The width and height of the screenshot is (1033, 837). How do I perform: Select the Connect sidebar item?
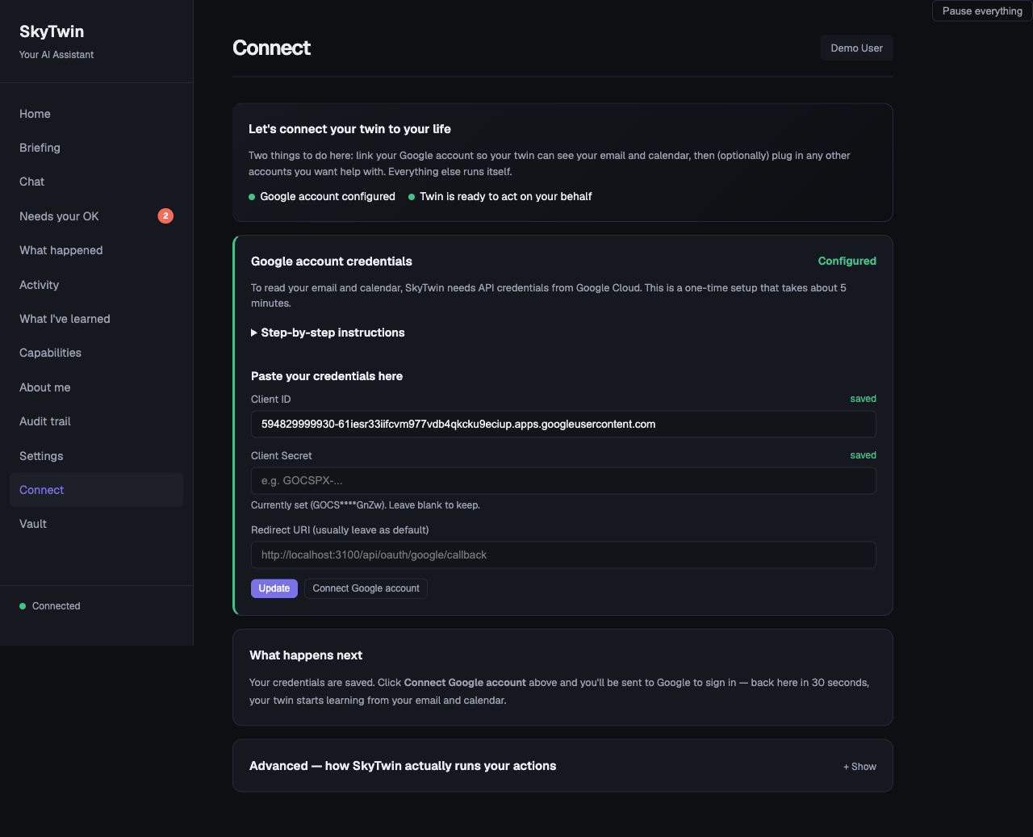point(96,490)
